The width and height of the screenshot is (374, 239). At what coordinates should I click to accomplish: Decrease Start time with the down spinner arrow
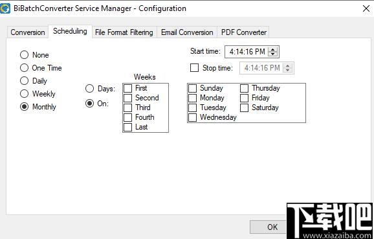[272, 54]
